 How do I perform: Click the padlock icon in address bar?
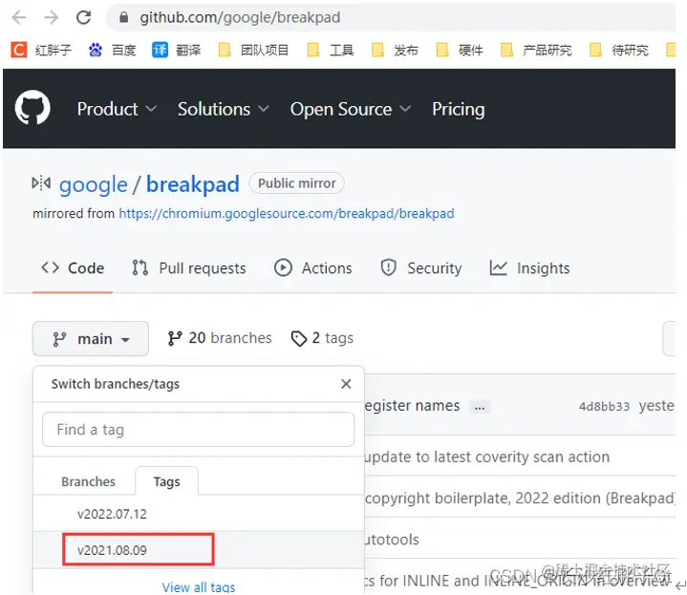[x=124, y=17]
